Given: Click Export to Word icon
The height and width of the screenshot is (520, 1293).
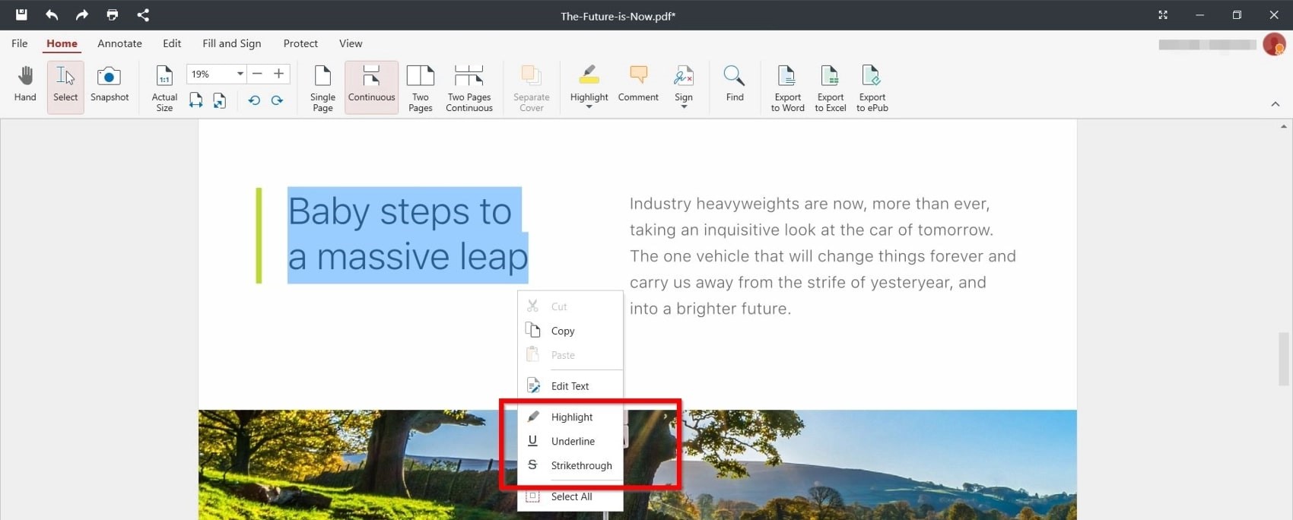Looking at the screenshot, I should (x=787, y=88).
